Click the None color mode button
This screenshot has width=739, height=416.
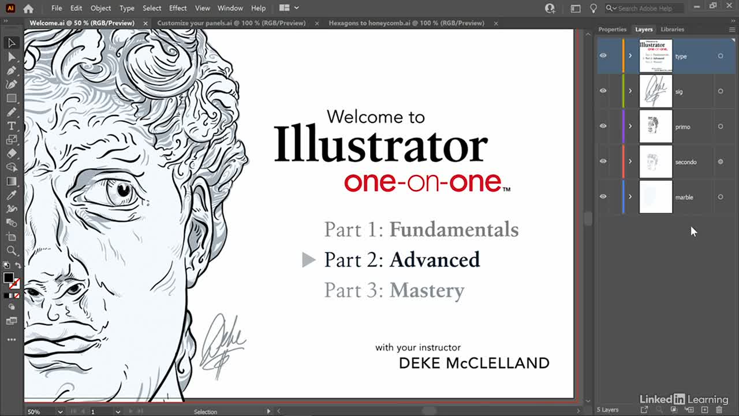17,295
